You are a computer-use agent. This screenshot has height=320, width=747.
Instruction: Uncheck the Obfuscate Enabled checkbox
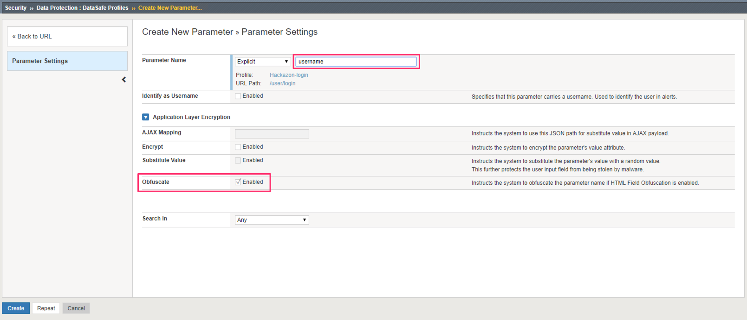coord(238,182)
